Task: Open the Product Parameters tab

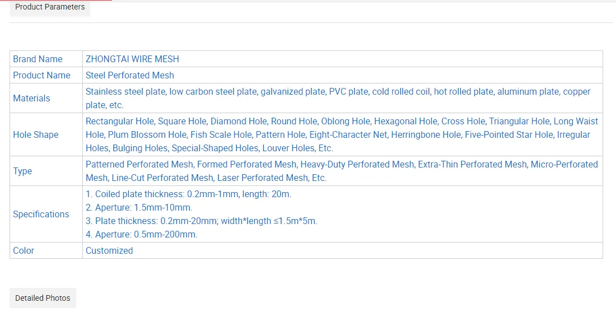Action: (x=50, y=7)
